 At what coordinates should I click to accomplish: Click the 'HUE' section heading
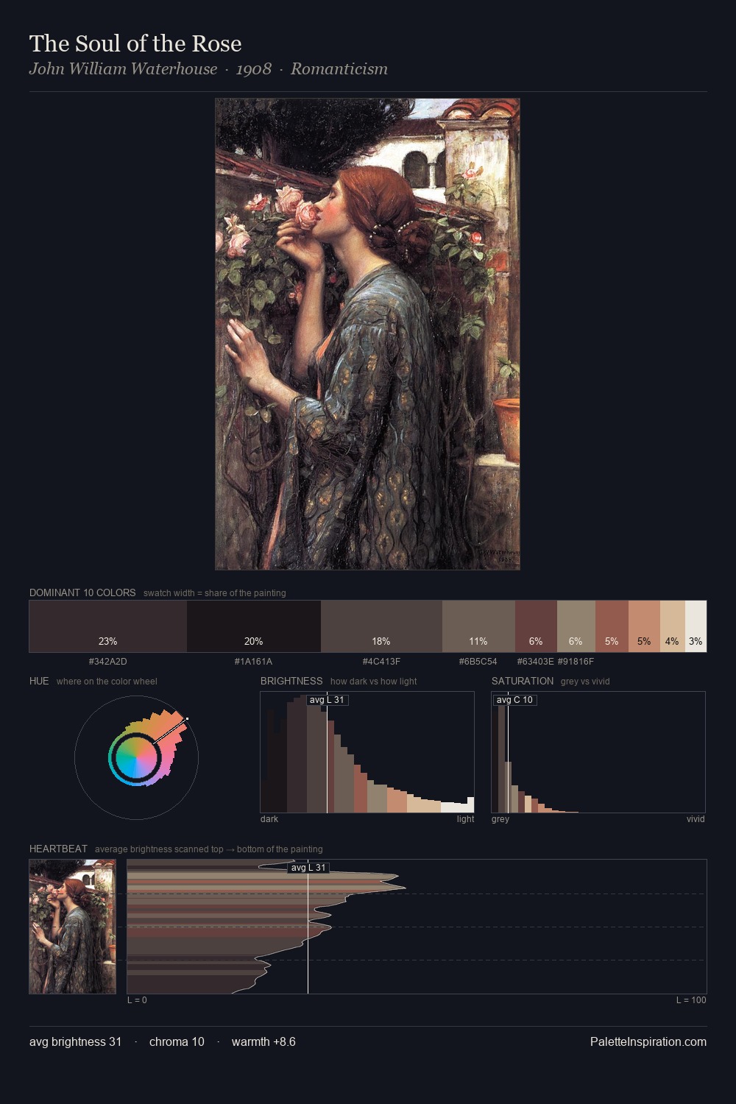[39, 681]
